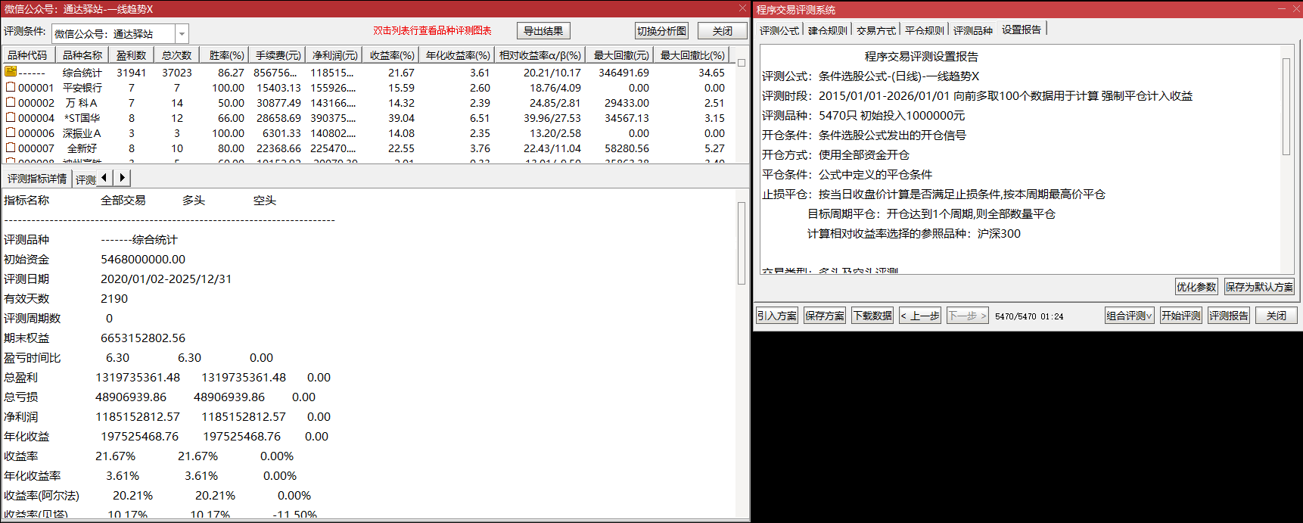This screenshot has width=1303, height=523.
Task: Click the 评测条件 combo box text field
Action: pyautogui.click(x=114, y=34)
